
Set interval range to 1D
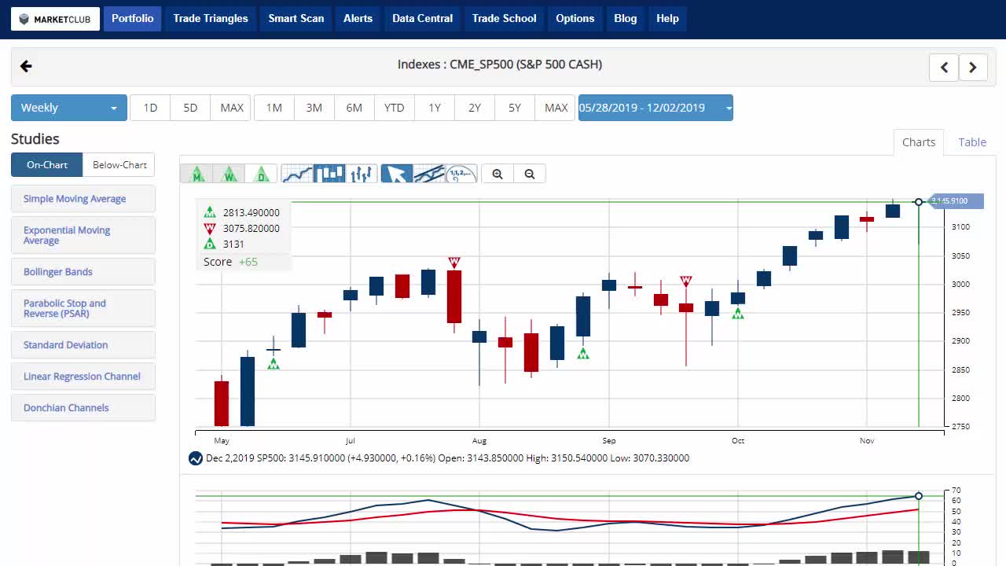tap(150, 108)
